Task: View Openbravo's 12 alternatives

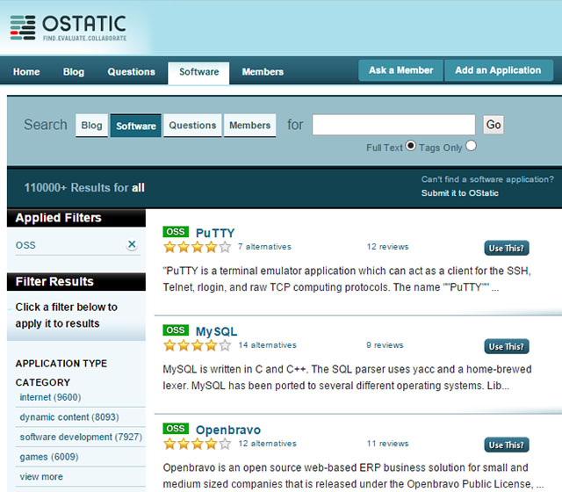Action: pyautogui.click(x=267, y=443)
